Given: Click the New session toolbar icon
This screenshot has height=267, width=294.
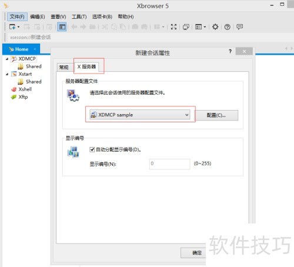Looking at the screenshot, I should tap(12, 26).
